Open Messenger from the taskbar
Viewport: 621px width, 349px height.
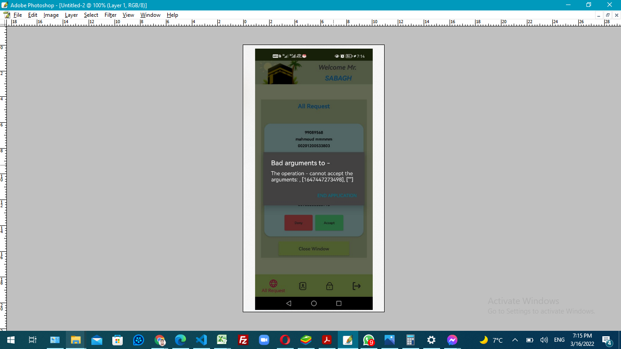452,340
